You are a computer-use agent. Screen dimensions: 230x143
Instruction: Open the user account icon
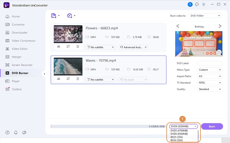[x=190, y=4]
